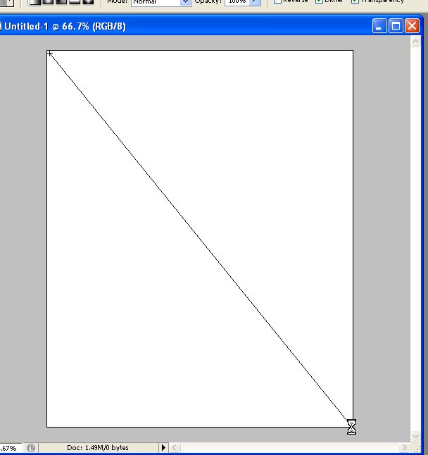Viewport: 428px width, 455px height.
Task: Expand the status bar Doc info menu arrow
Action: pos(163,448)
